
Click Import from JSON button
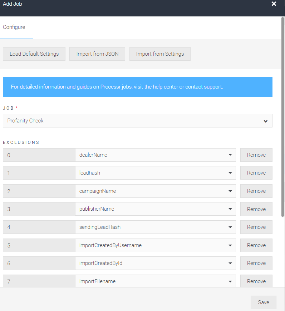tap(97, 54)
